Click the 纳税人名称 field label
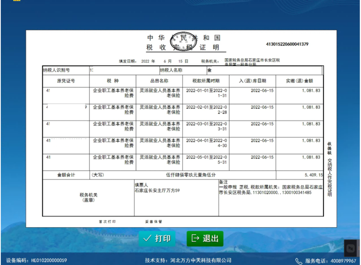Image resolution: width=361 pixels, height=265 pixels. (171, 70)
